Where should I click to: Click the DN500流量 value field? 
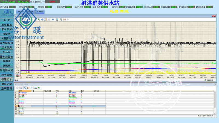pos(139,7)
